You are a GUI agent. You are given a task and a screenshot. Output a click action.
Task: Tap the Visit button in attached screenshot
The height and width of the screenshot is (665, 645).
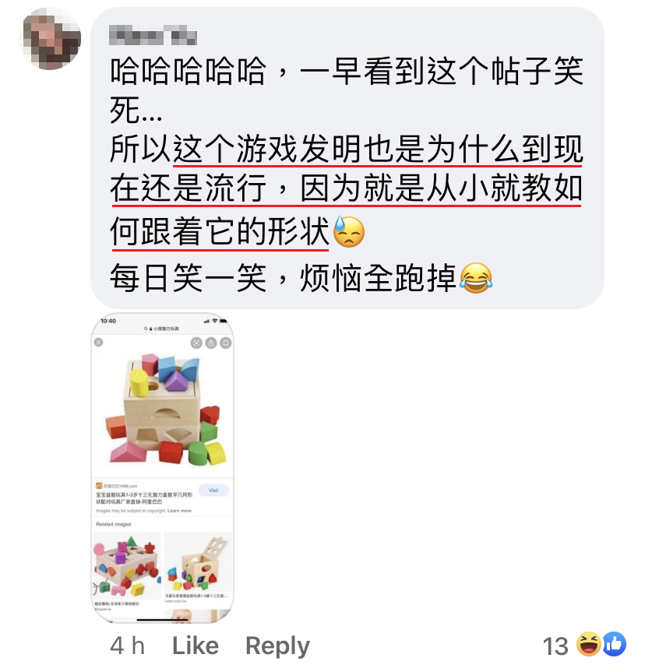pyautogui.click(x=213, y=491)
